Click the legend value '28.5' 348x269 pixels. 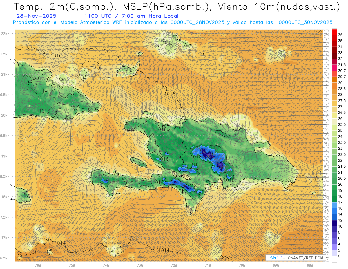(x=342, y=89)
